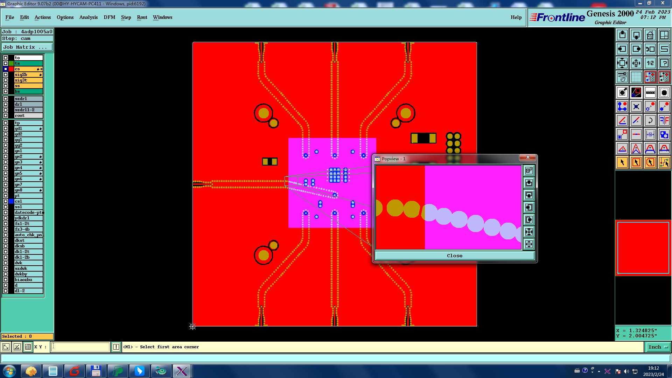Click the red cs layer color swatch

(11, 69)
